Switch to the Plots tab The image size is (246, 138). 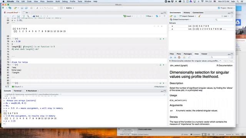pyautogui.click(x=179, y=54)
